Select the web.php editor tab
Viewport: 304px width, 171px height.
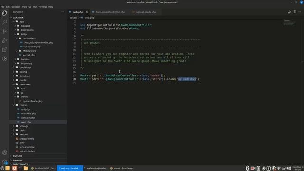click(x=78, y=12)
